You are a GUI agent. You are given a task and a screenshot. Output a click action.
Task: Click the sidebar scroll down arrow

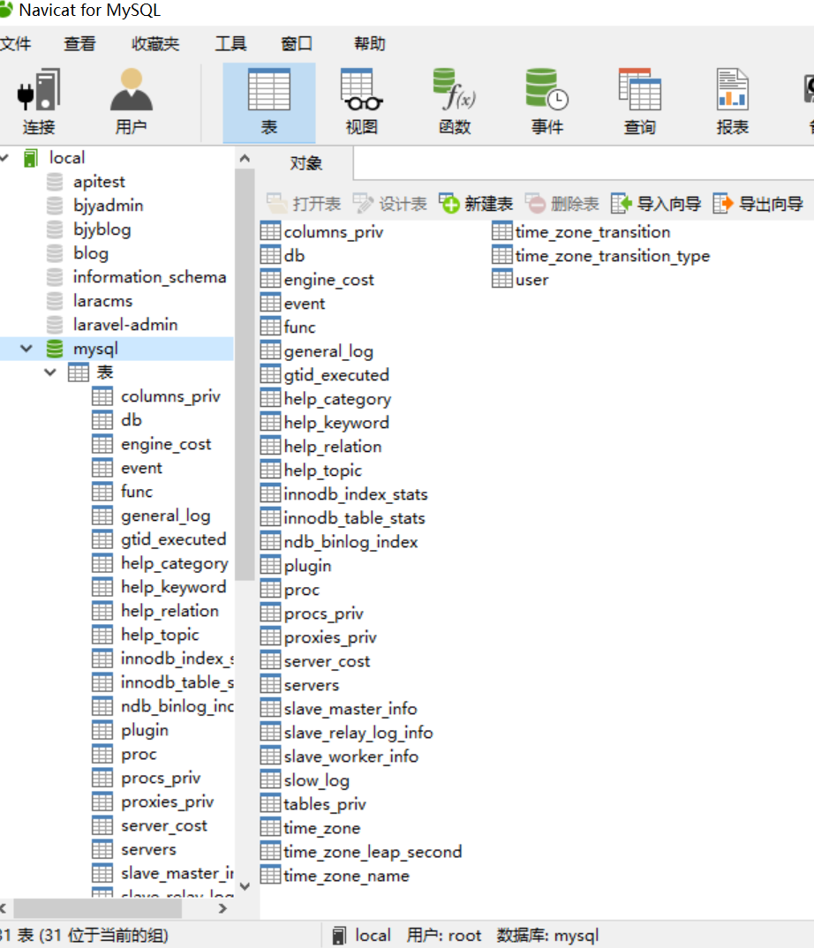[x=245, y=886]
